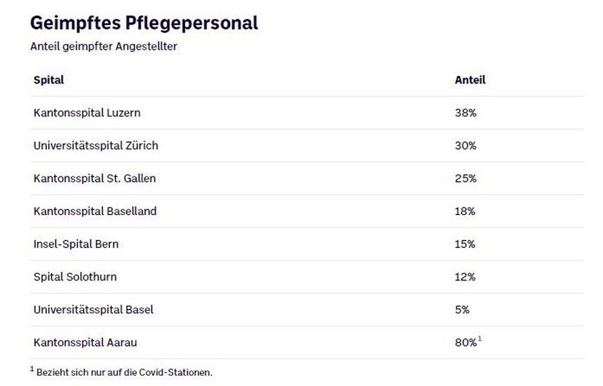The height and width of the screenshot is (386, 603).
Task: Click the Covid-Stationen footnote text
Action: (x=124, y=372)
